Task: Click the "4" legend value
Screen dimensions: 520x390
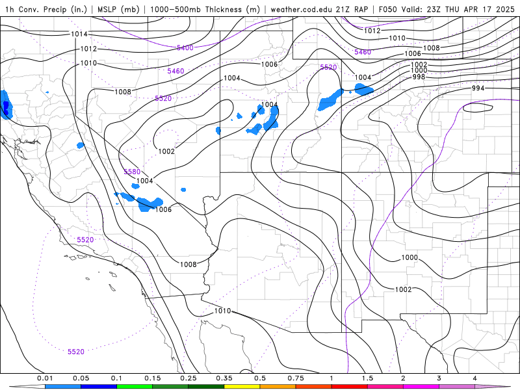Action: (x=475, y=378)
